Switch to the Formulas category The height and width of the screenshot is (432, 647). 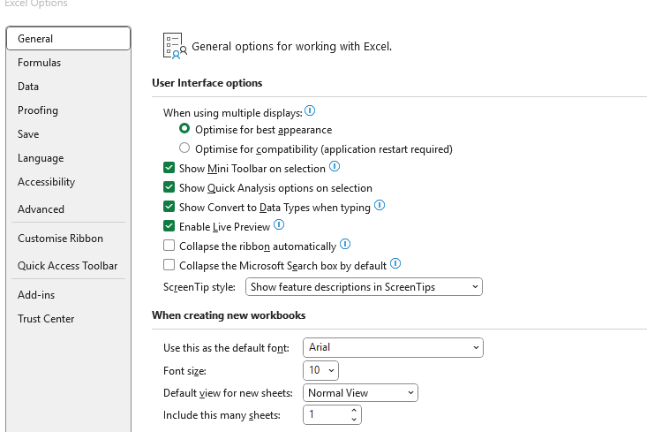tap(40, 63)
